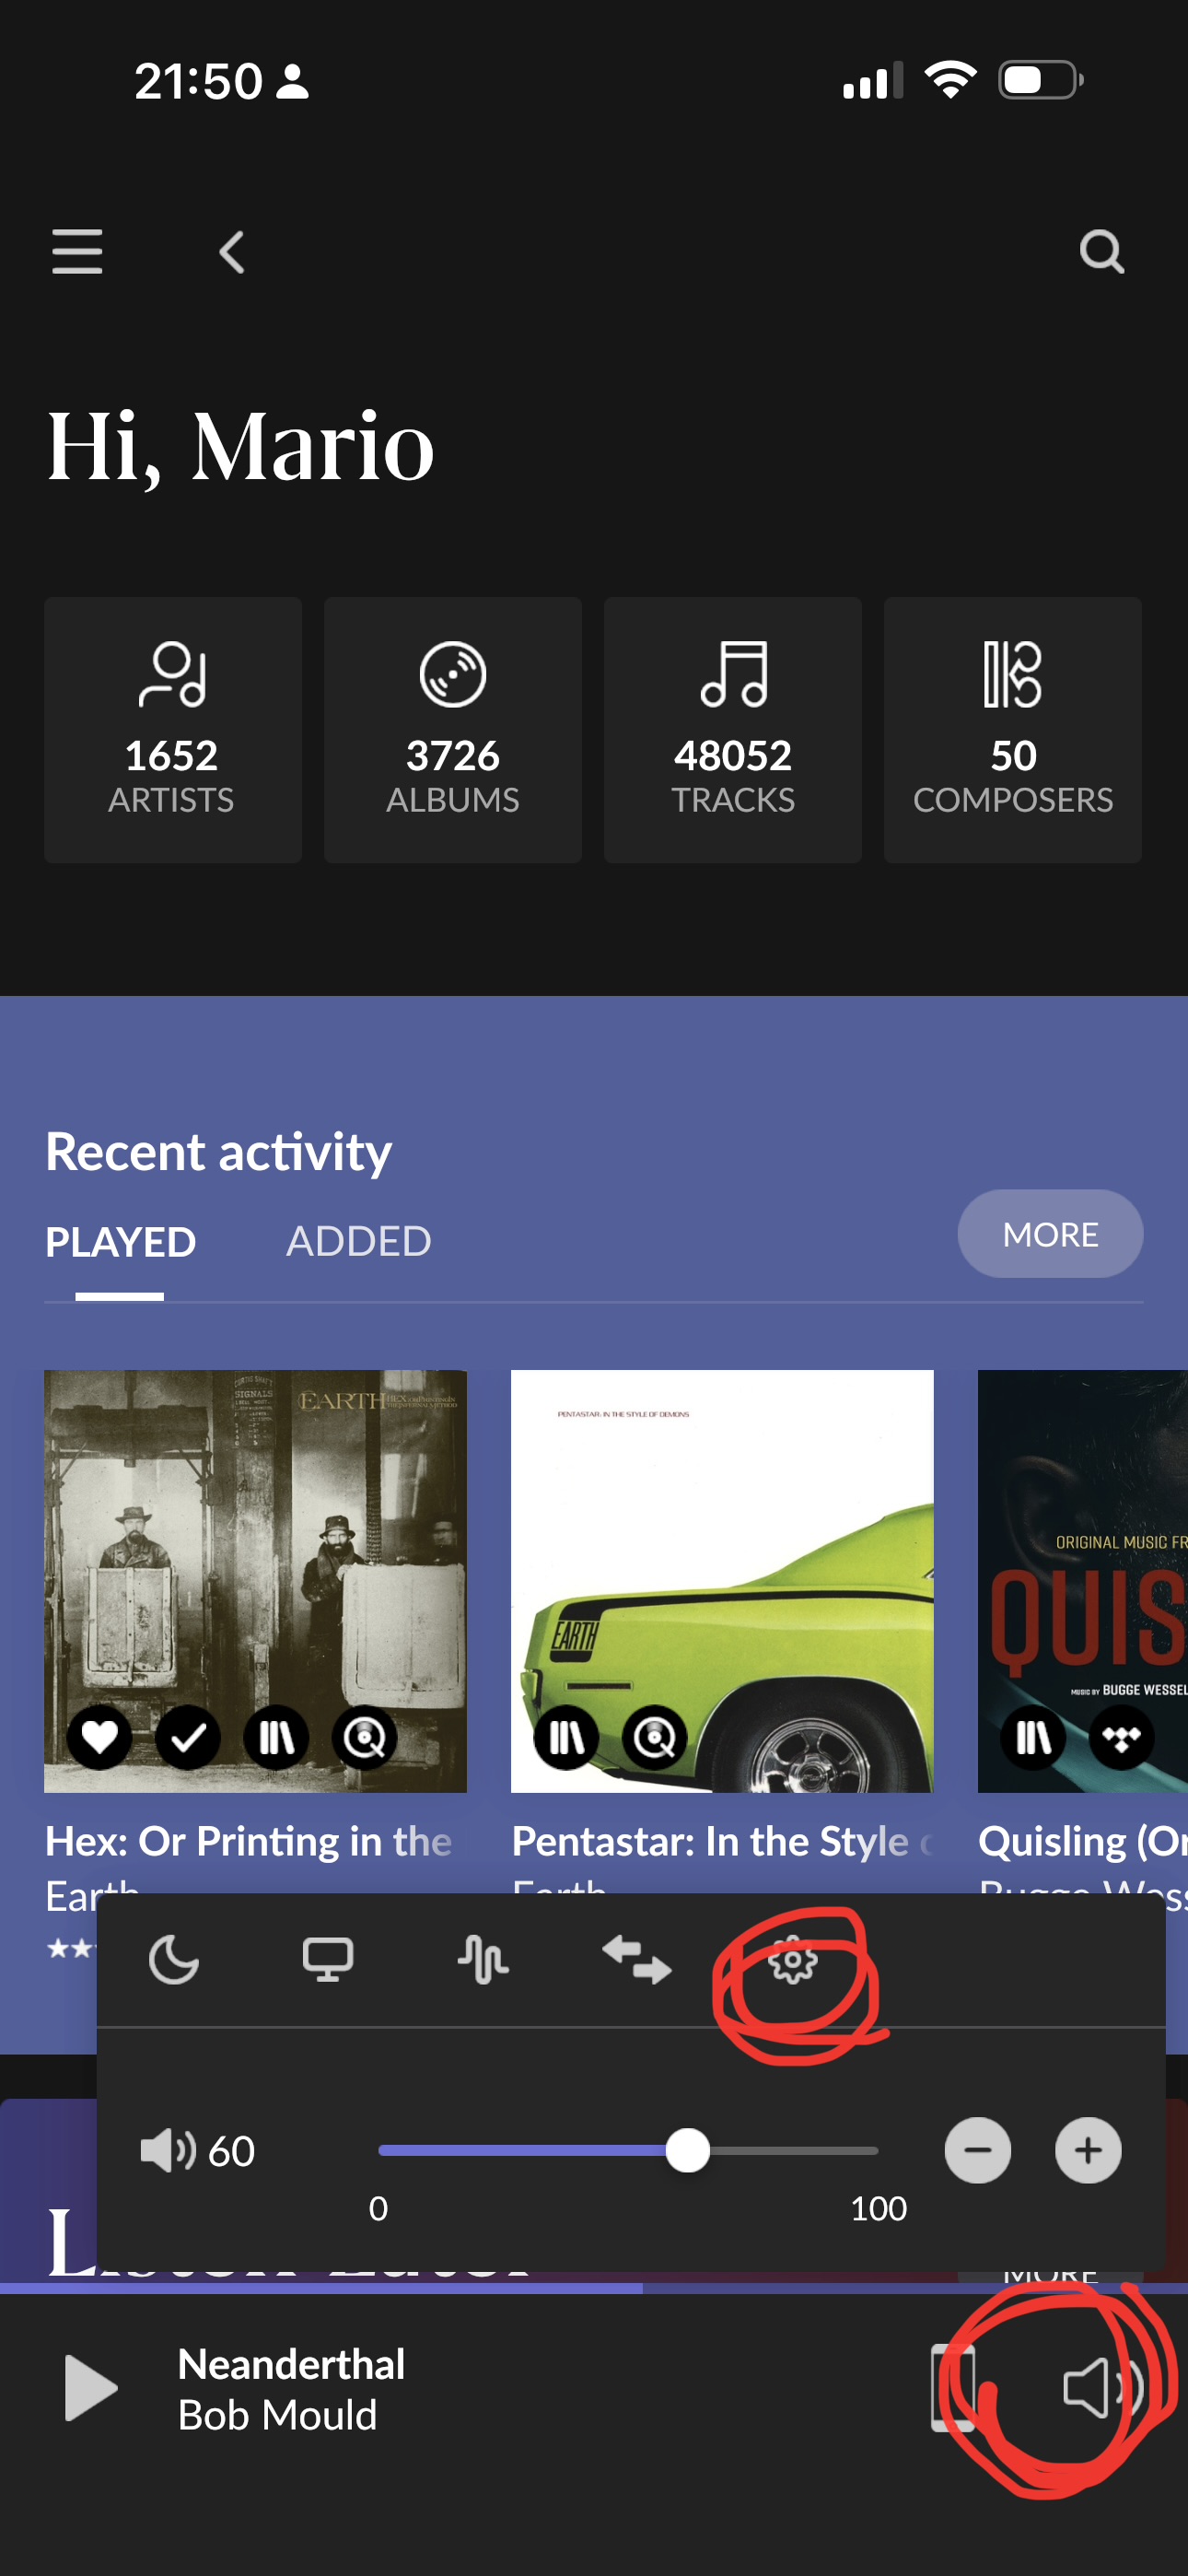This screenshot has height=2576, width=1188.
Task: Open the search magnifier
Action: (x=1101, y=252)
